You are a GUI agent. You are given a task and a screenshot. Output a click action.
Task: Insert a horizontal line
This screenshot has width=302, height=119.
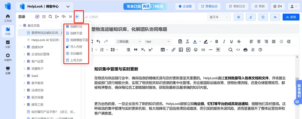pyautogui.click(x=210, y=50)
